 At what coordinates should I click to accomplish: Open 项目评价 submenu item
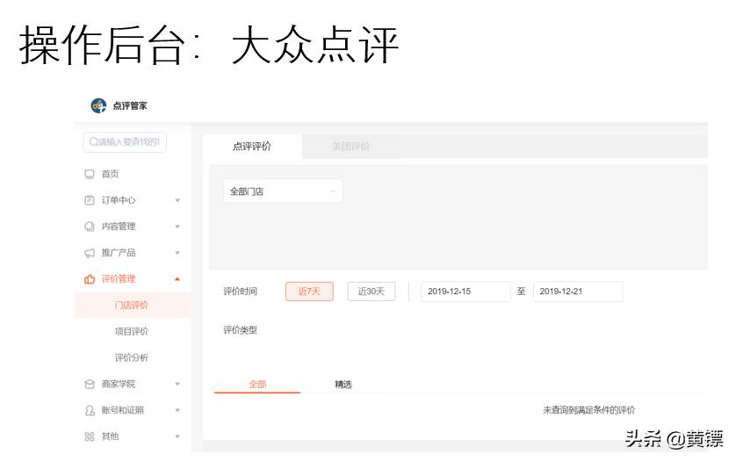click(132, 331)
